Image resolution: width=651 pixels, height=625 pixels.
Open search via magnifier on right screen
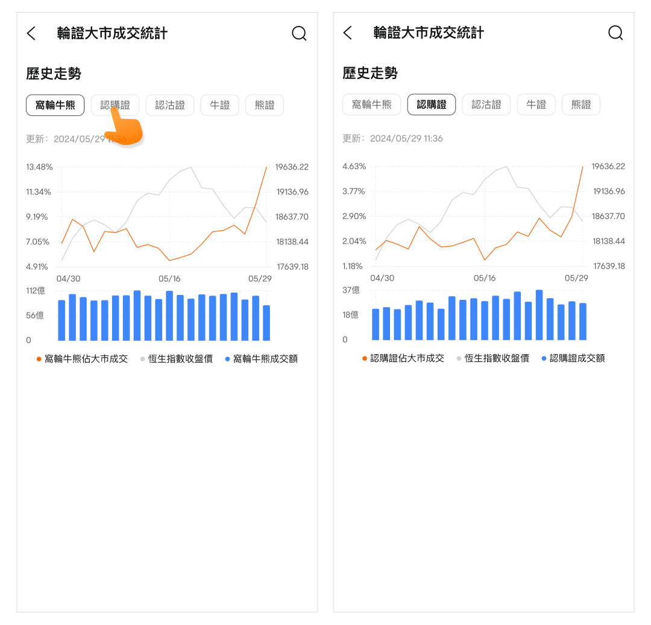(x=615, y=33)
